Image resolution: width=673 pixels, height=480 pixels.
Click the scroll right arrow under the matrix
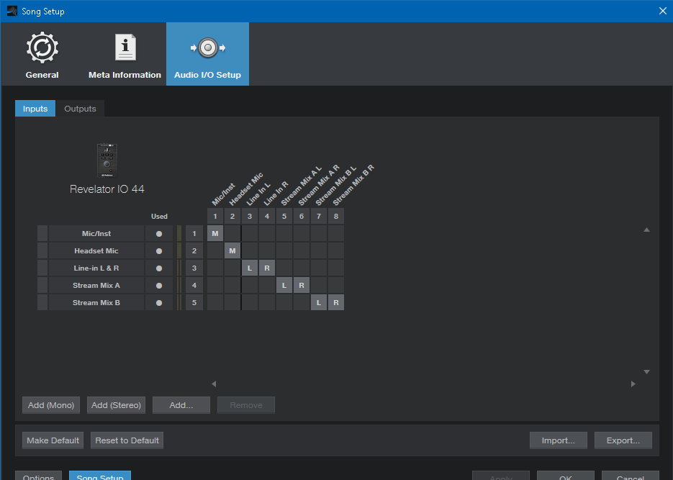coord(633,384)
